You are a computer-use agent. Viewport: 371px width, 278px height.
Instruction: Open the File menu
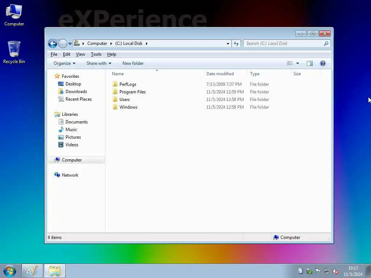click(x=54, y=54)
